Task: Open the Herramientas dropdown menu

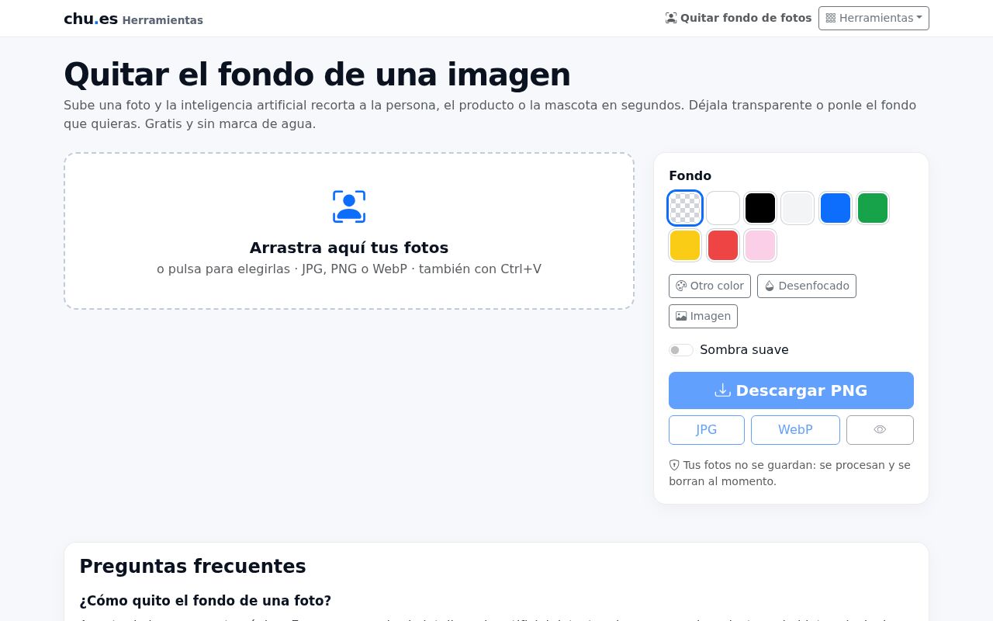Action: click(x=874, y=18)
